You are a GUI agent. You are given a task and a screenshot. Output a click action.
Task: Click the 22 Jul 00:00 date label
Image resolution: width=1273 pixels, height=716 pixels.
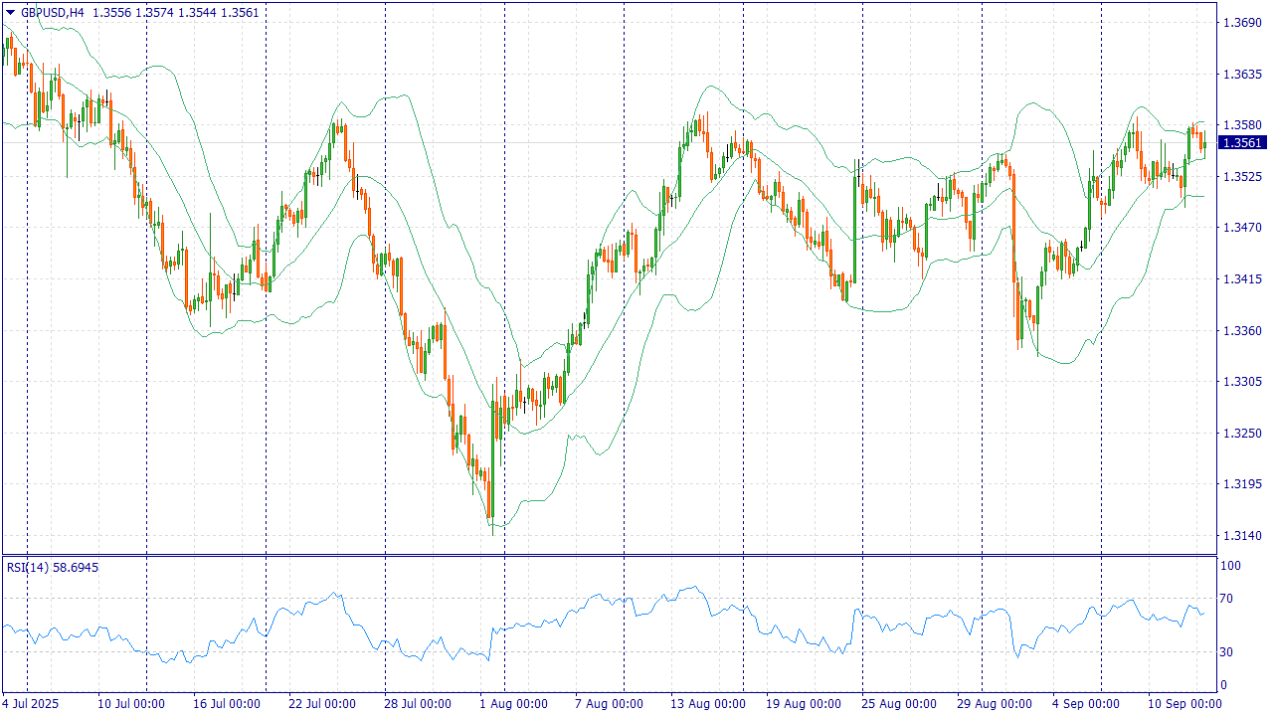322,704
